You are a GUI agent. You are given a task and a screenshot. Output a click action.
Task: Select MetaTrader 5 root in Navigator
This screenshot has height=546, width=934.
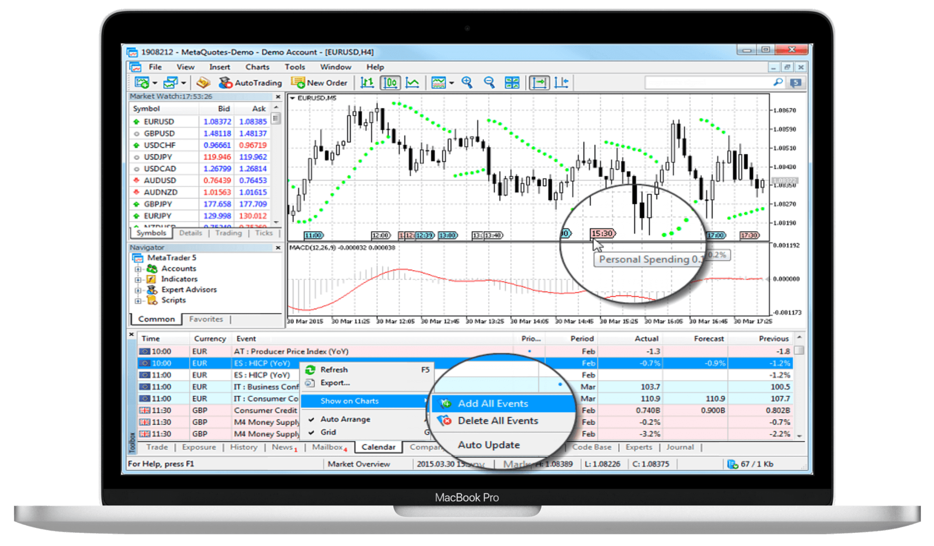(171, 258)
